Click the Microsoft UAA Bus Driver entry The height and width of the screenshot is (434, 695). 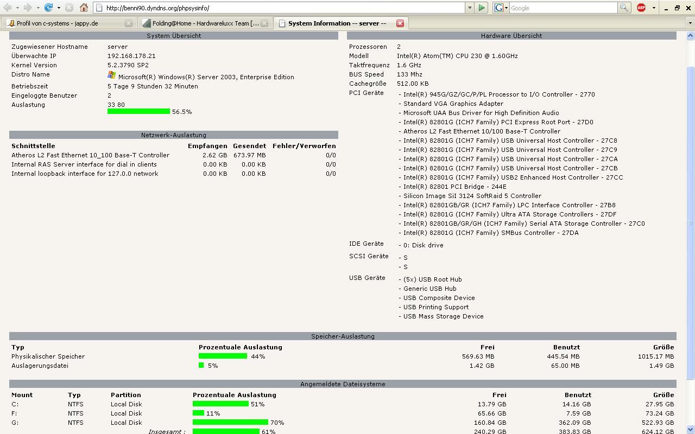click(481, 112)
